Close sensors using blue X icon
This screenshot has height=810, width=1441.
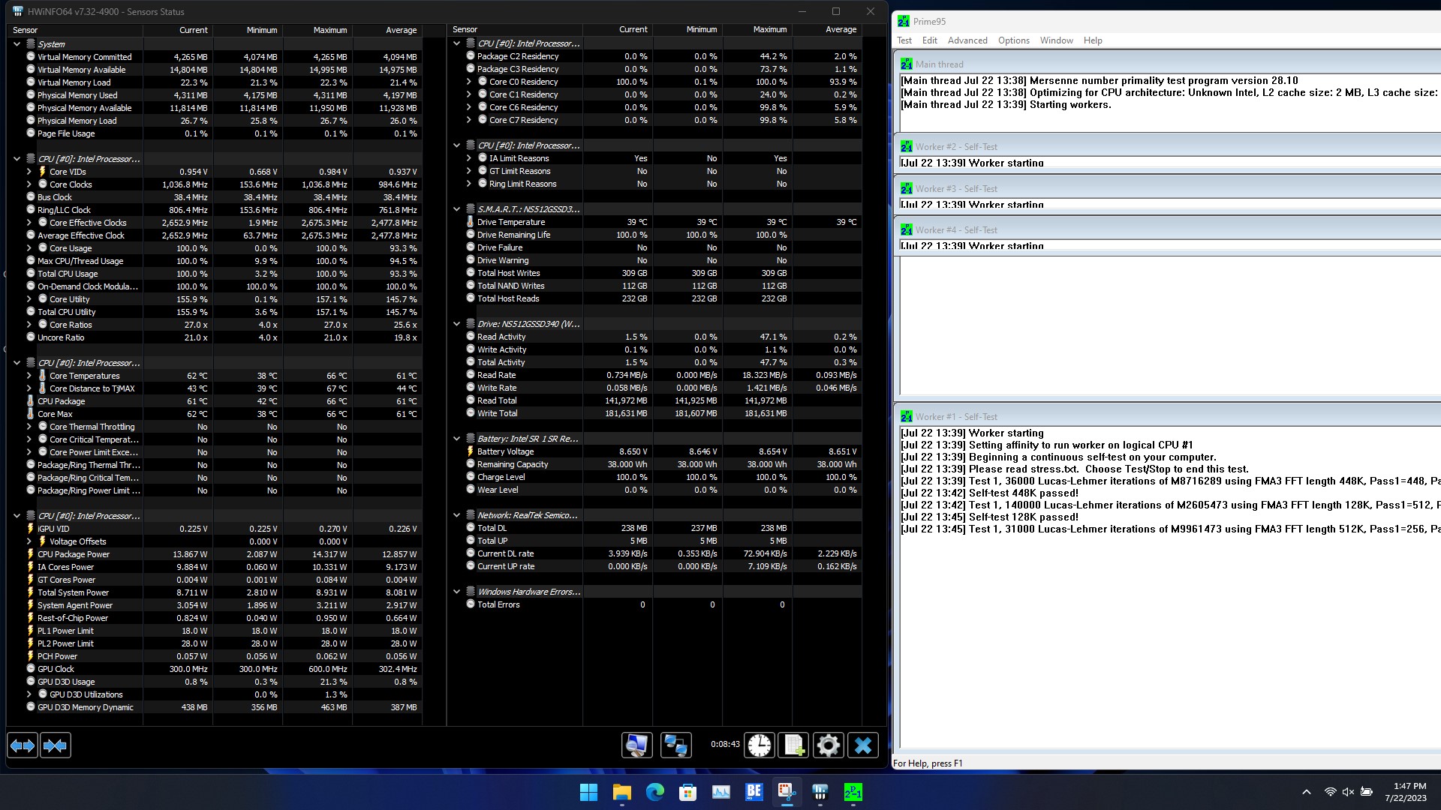pyautogui.click(x=863, y=745)
